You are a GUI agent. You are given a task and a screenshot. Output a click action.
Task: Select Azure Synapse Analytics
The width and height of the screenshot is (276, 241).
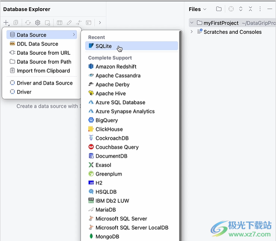[131, 111]
